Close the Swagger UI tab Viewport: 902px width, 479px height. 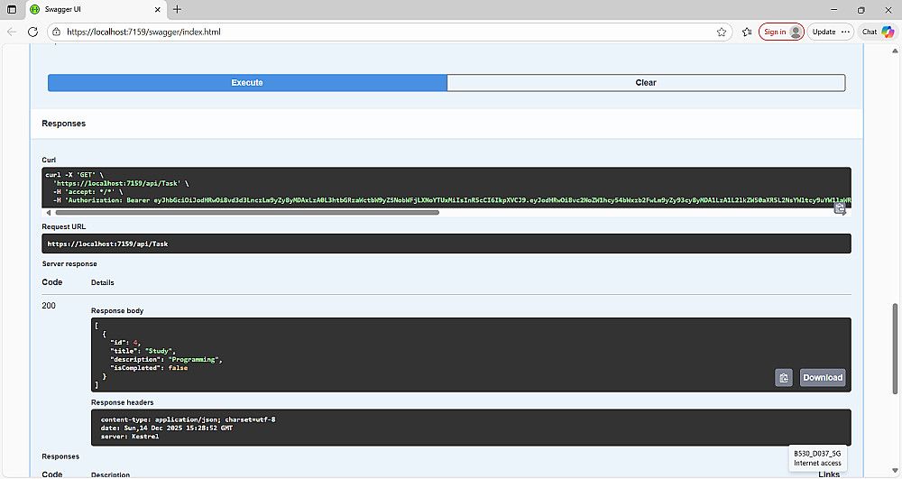(158, 10)
